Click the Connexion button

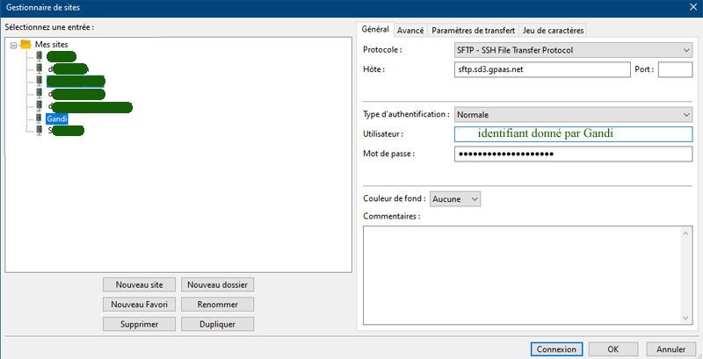[x=556, y=348]
